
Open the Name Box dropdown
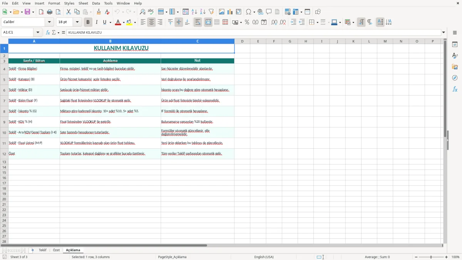(38, 32)
